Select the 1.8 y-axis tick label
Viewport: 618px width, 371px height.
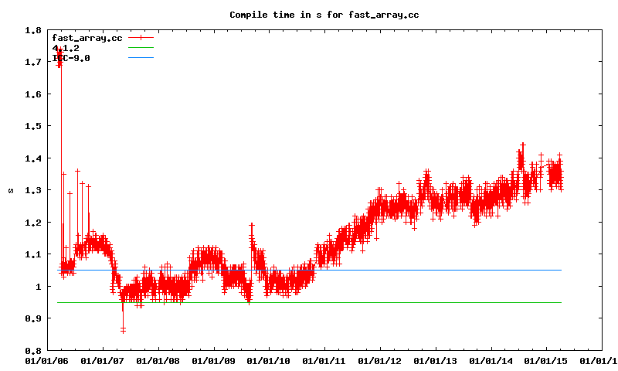point(32,30)
